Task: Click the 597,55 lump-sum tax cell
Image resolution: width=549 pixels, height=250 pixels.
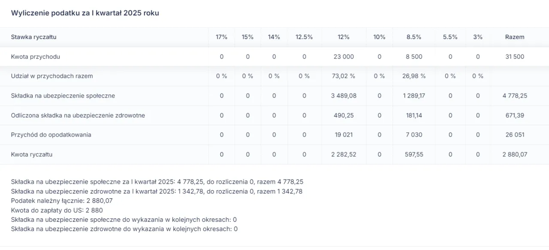Action: 413,154
